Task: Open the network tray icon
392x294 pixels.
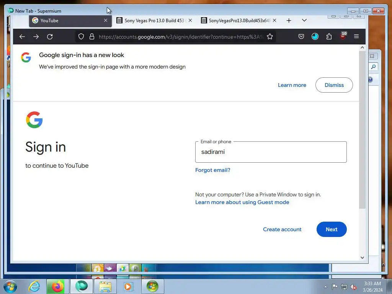Action: pos(344,287)
